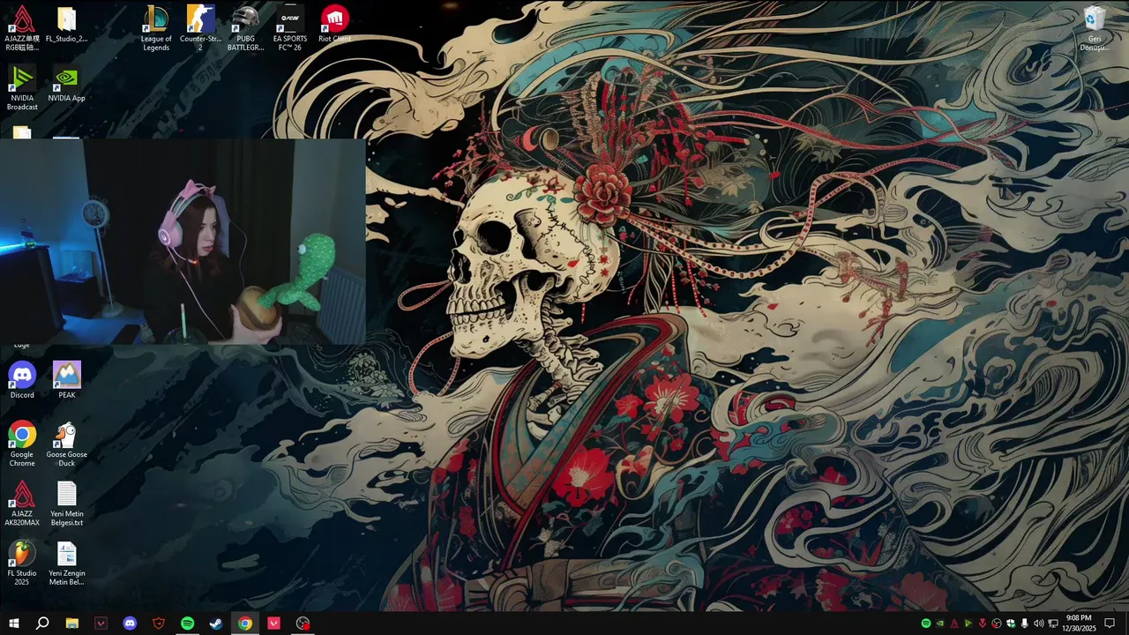The image size is (1129, 635).
Task: Click NVIDIA Broadcast icon in system tray
Action: click(968, 624)
